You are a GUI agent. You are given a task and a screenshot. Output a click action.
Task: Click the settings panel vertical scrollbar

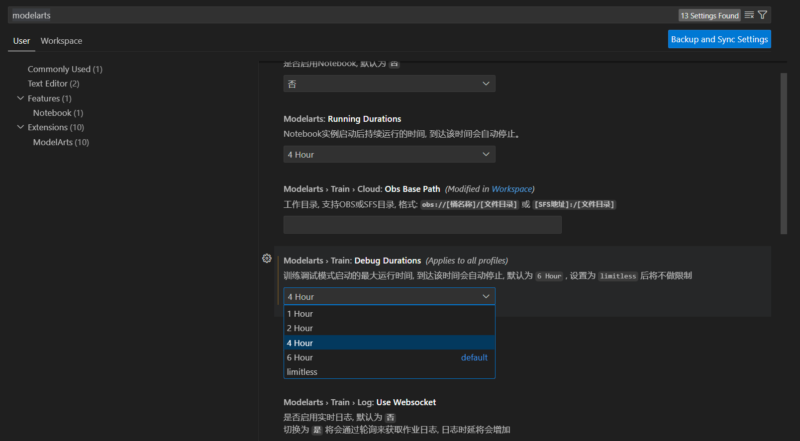(784, 154)
